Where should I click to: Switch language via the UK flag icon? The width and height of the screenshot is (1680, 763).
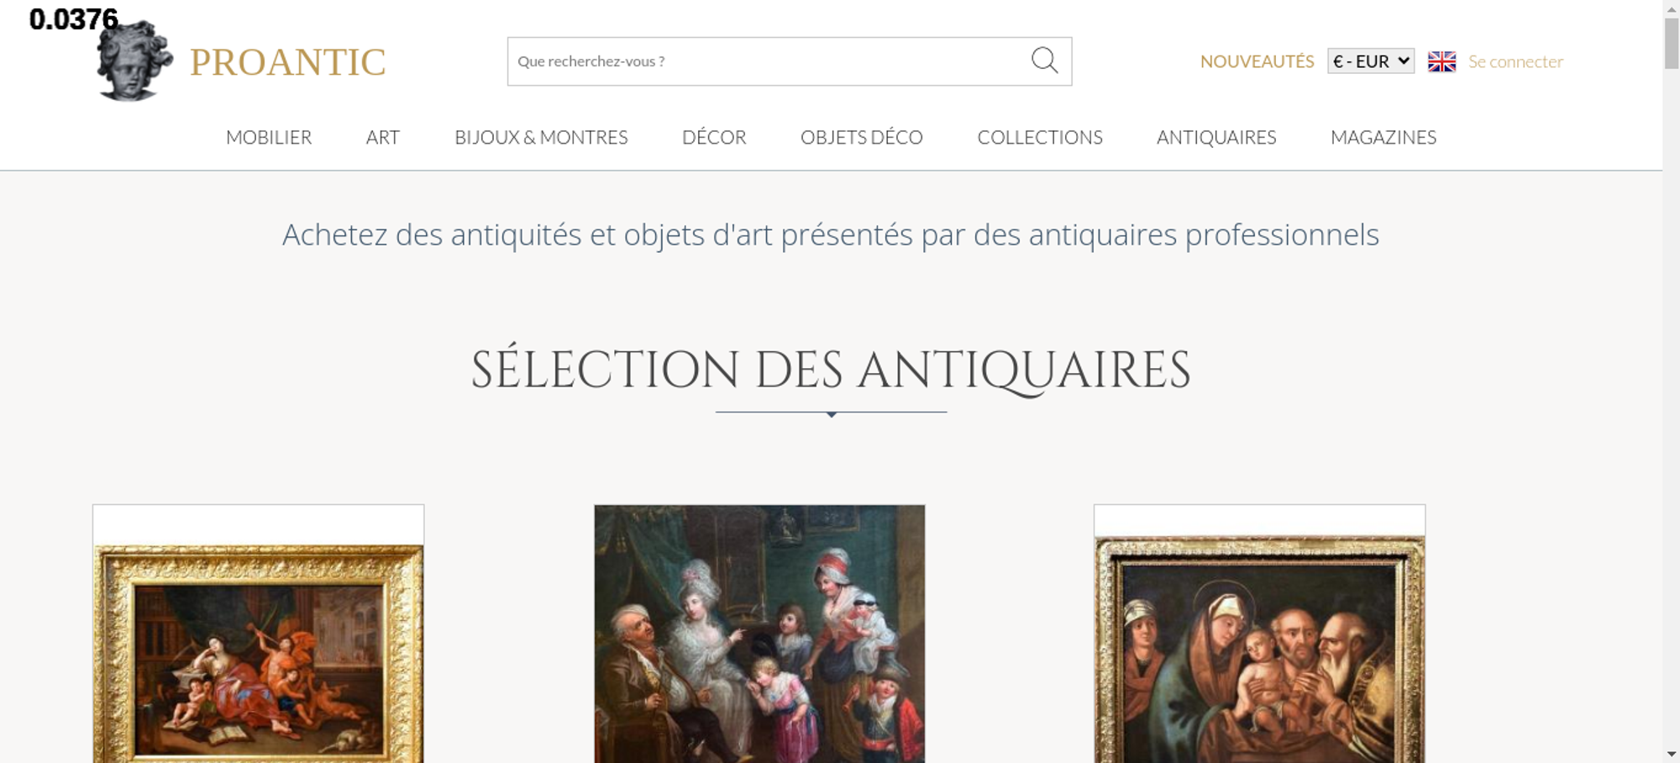click(1441, 61)
